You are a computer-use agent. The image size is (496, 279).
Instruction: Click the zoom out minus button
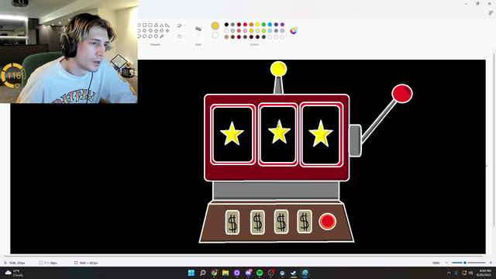[446, 263]
